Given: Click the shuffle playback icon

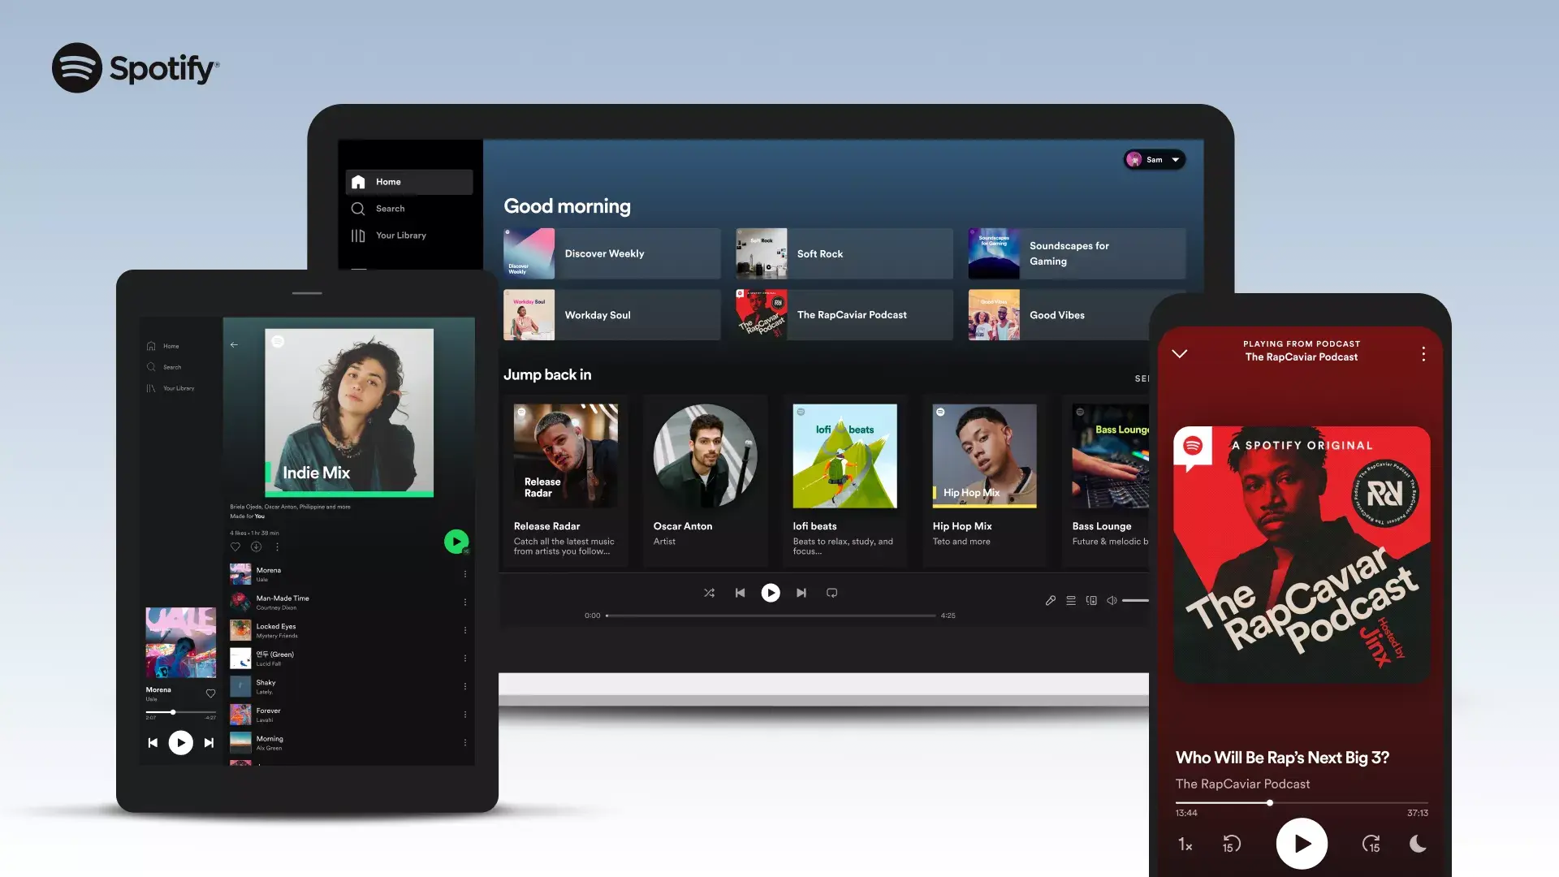Looking at the screenshot, I should pyautogui.click(x=709, y=592).
